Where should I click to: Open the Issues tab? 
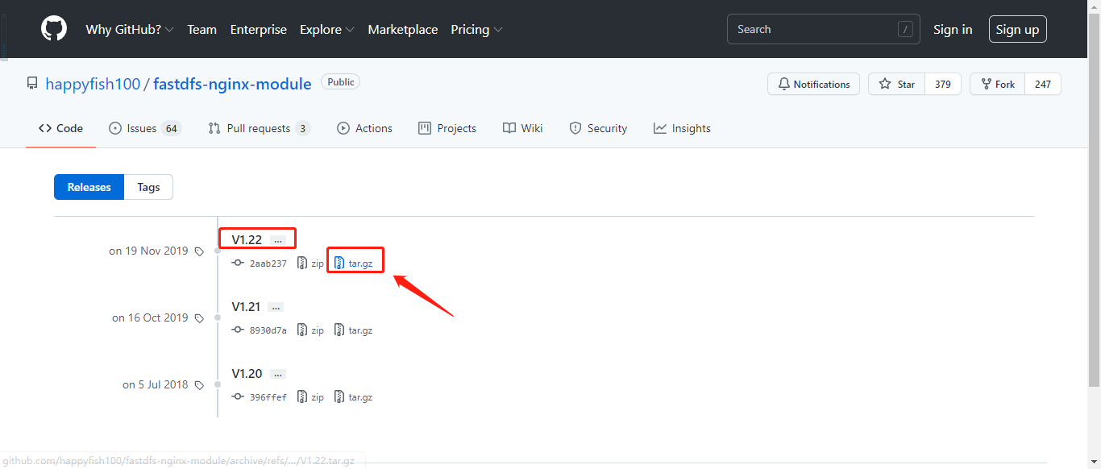click(145, 128)
